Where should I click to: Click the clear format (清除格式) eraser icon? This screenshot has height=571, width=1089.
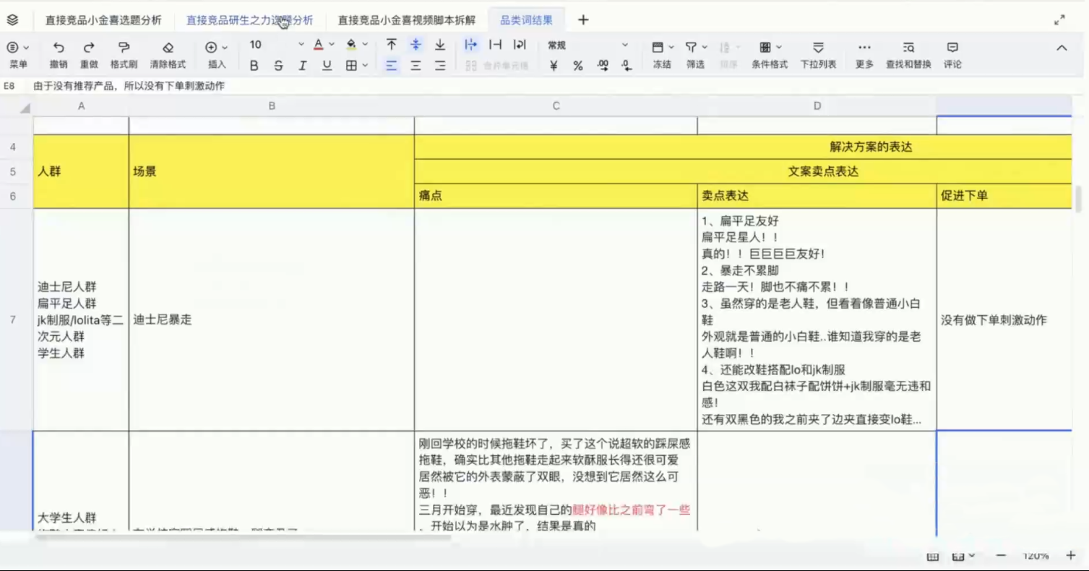pyautogui.click(x=168, y=48)
